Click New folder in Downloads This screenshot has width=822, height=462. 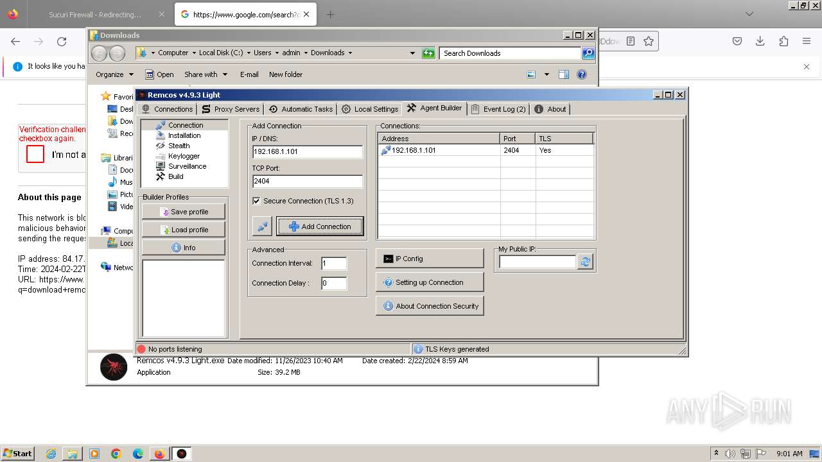(286, 74)
